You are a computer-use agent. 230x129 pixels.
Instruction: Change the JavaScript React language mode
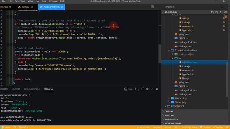(189, 128)
